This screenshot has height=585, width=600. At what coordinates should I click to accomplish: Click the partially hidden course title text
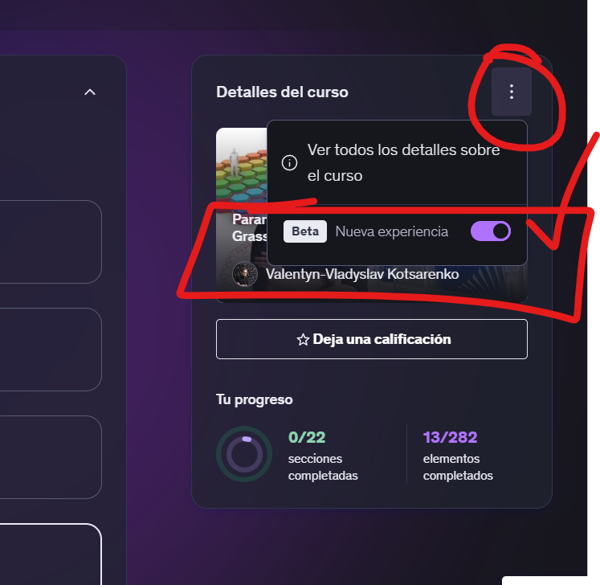click(x=249, y=227)
